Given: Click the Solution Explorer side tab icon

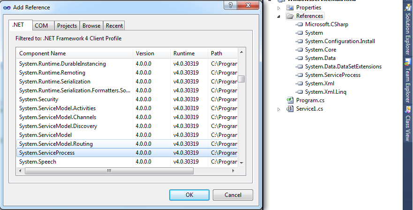Looking at the screenshot, I should click(407, 7).
